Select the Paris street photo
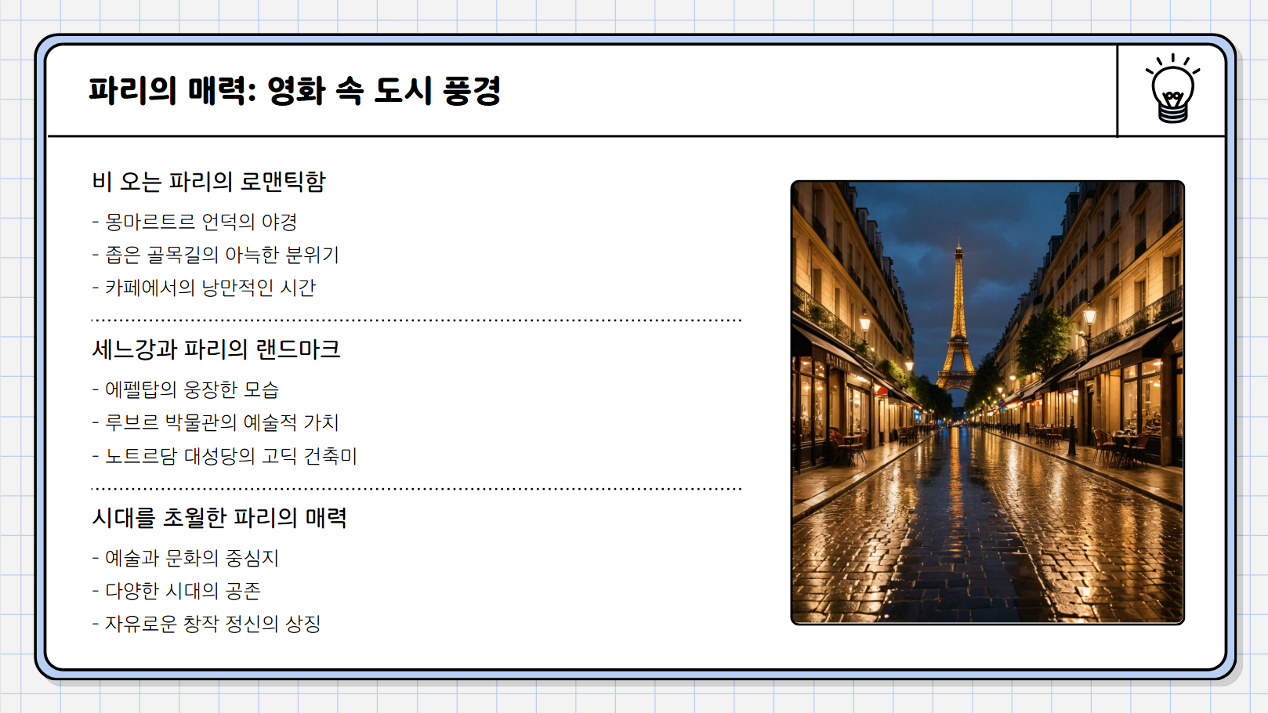The height and width of the screenshot is (713, 1268). (x=986, y=402)
